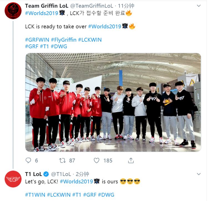Open the airport team group photo
This screenshot has width=208, height=201.
tap(113, 102)
